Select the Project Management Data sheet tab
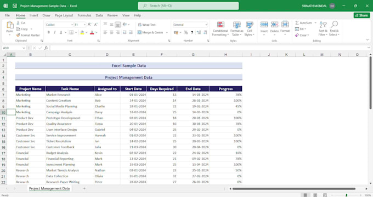The width and height of the screenshot is (373, 197). pyautogui.click(x=49, y=188)
